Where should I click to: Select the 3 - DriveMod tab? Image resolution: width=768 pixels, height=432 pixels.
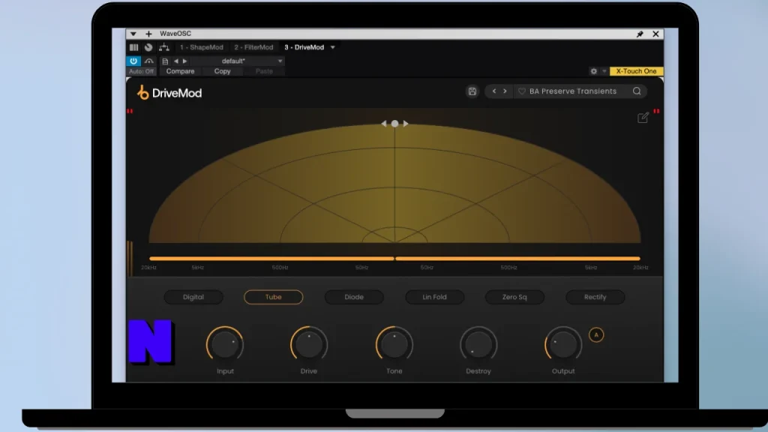click(304, 47)
